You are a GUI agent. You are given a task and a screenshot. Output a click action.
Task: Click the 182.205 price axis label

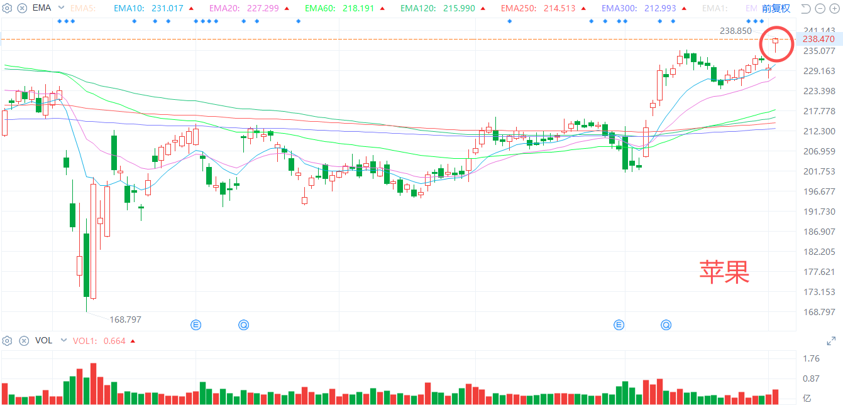tap(818, 252)
